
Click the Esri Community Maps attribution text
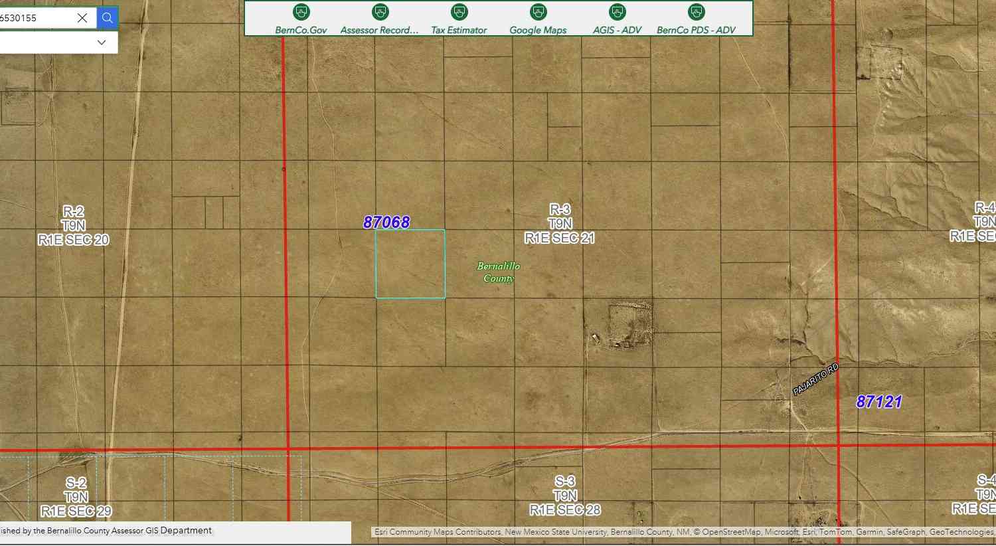(x=684, y=532)
